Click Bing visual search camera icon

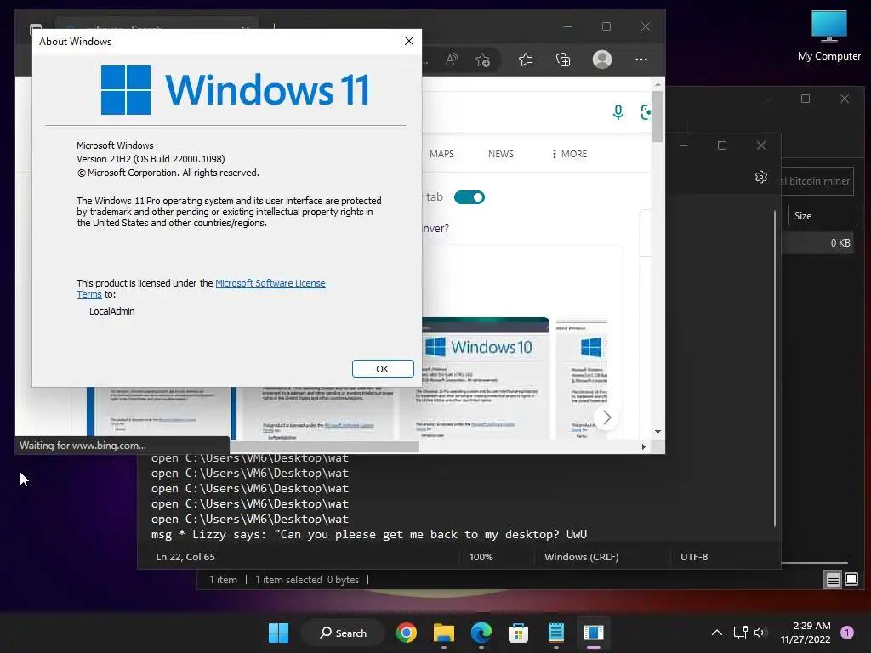pos(646,112)
